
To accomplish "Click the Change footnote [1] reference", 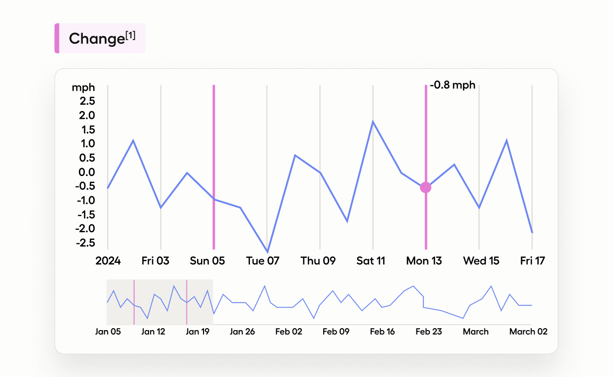I will click(131, 35).
